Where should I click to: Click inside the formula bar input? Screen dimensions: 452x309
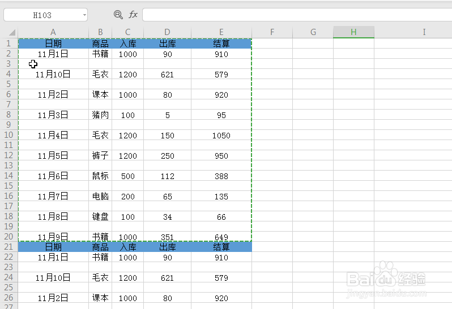[297, 15]
